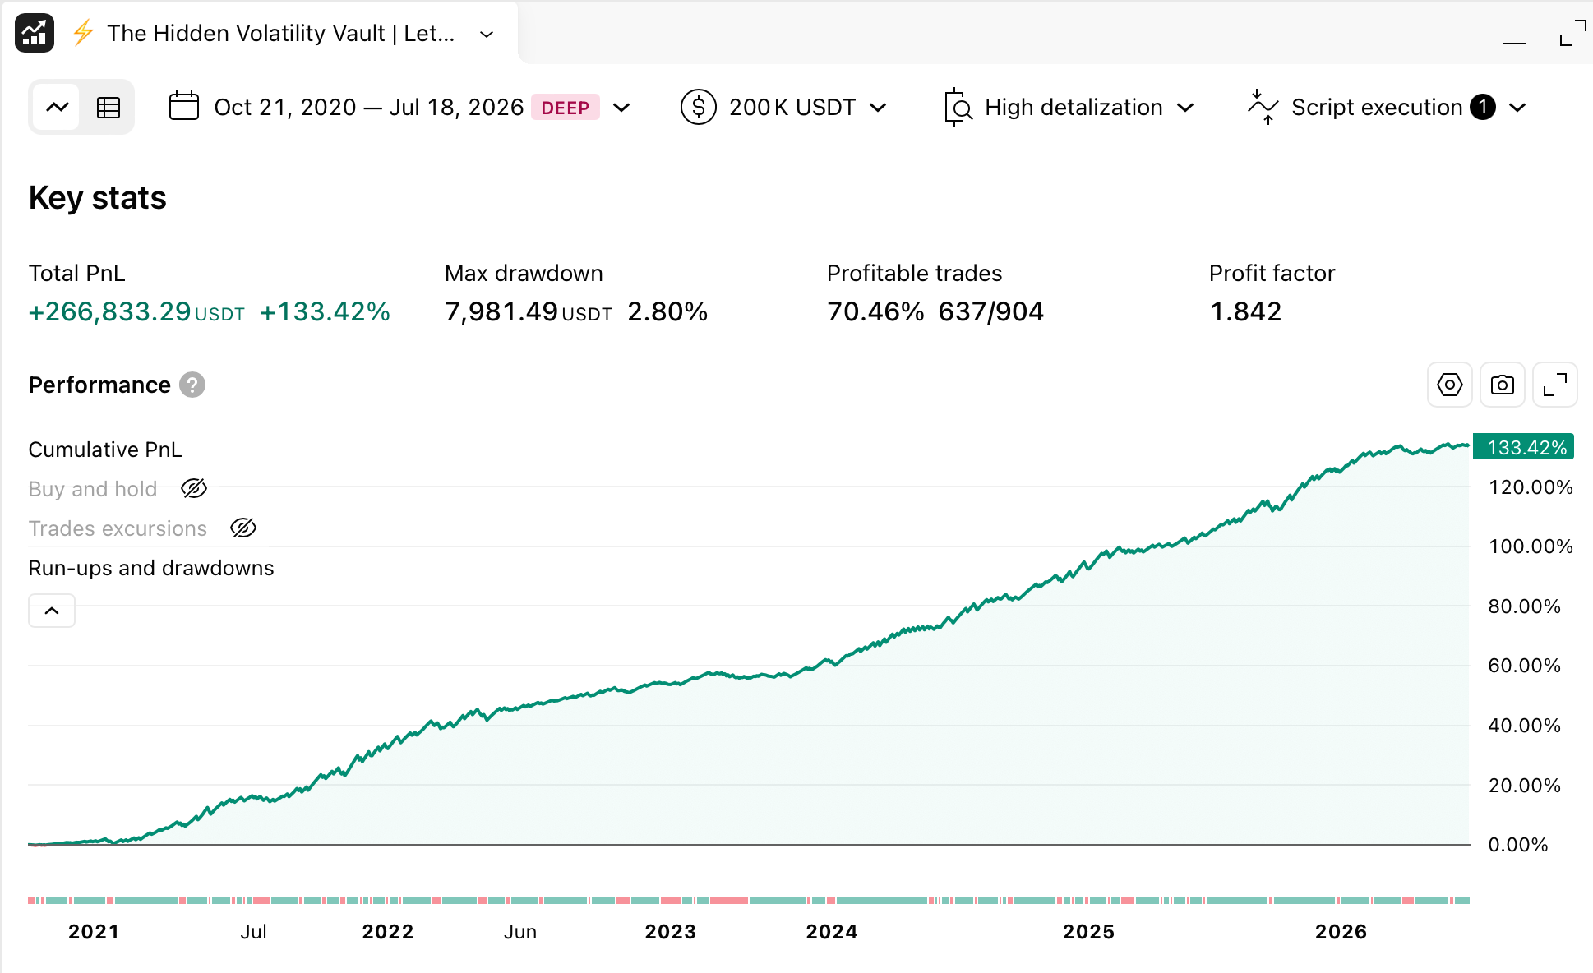1593x973 pixels.
Task: Collapse the chart legend with up chevron
Action: pyautogui.click(x=52, y=611)
